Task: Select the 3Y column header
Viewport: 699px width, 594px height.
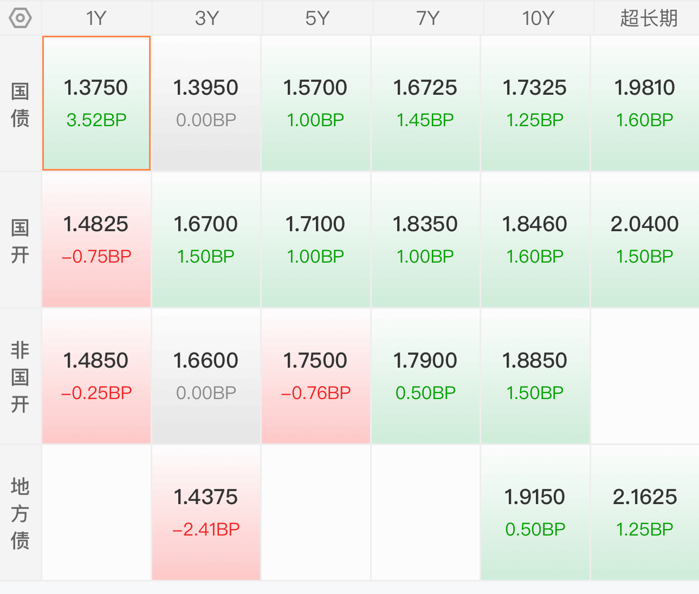Action: [x=207, y=18]
